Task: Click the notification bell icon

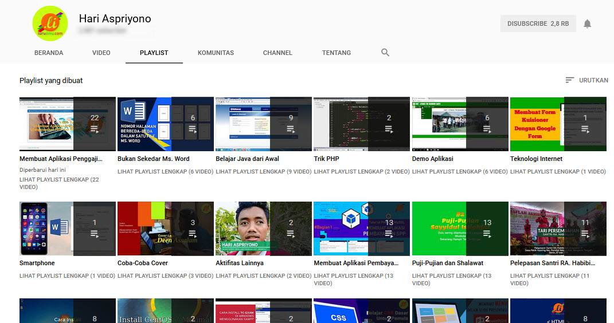Action: tap(587, 24)
